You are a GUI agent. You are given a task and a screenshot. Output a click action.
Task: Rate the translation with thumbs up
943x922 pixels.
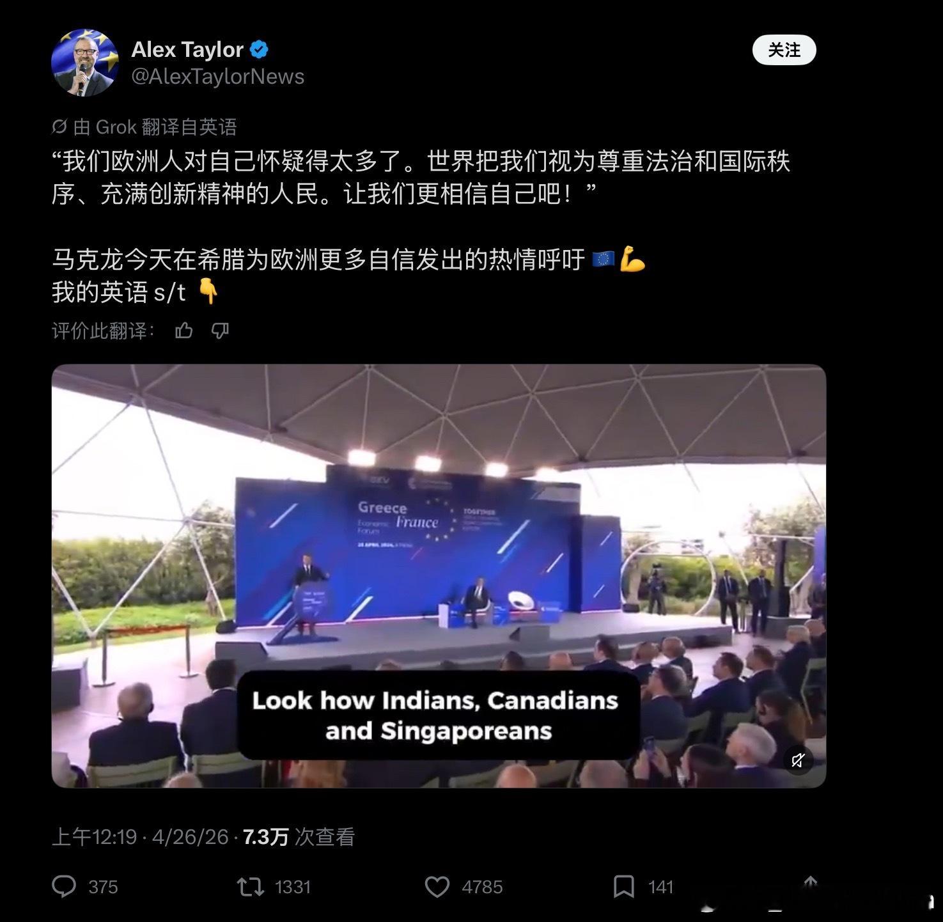pyautogui.click(x=184, y=331)
